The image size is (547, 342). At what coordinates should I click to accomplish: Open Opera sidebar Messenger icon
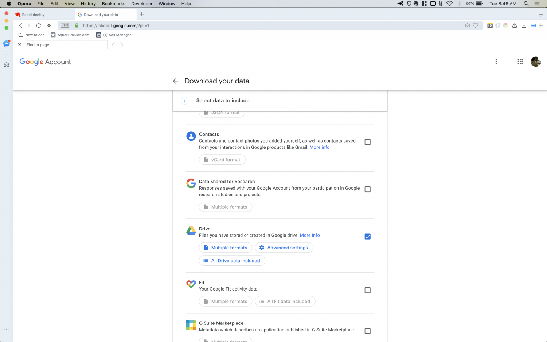(6, 43)
